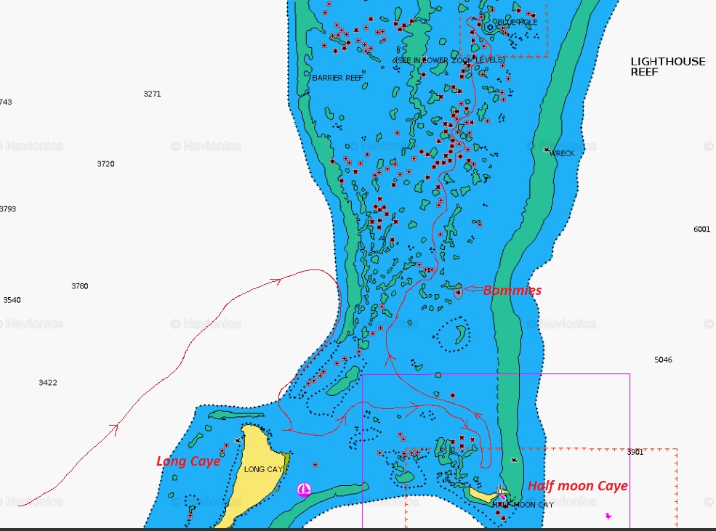Click the magenta sailboat anchorage icon
This screenshot has height=531, width=716.
pyautogui.click(x=305, y=490)
